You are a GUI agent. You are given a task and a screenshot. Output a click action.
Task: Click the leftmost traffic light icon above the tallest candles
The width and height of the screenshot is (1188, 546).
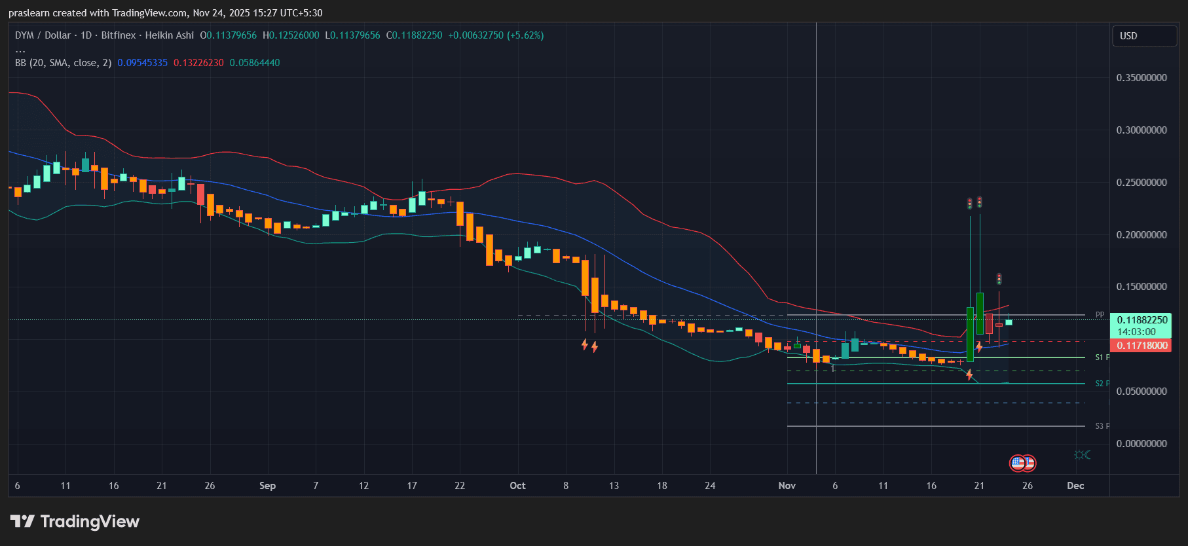969,204
